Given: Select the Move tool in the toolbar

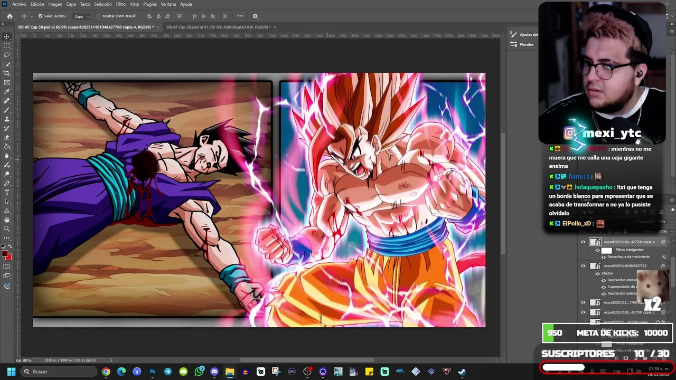Looking at the screenshot, I should pos(7,36).
